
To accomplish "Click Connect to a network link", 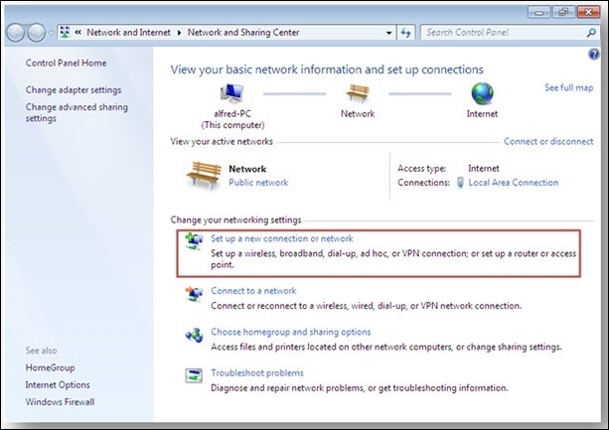I will 253,291.
